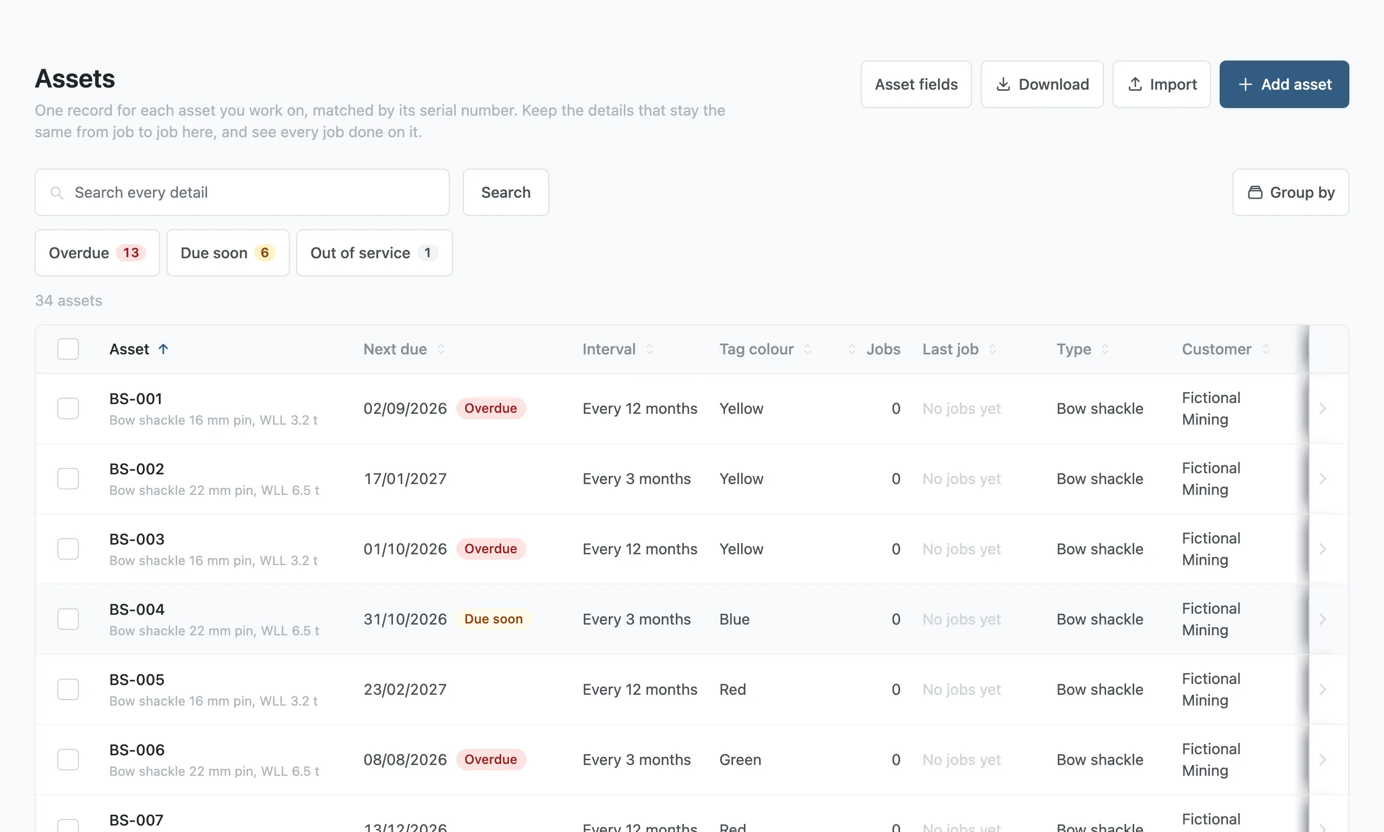Screen dimensions: 1384x832
Task: Click the import upload icon
Action: click(x=1135, y=84)
